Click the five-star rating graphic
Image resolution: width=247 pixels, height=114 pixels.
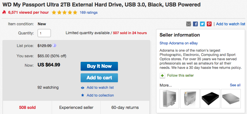[64, 12]
